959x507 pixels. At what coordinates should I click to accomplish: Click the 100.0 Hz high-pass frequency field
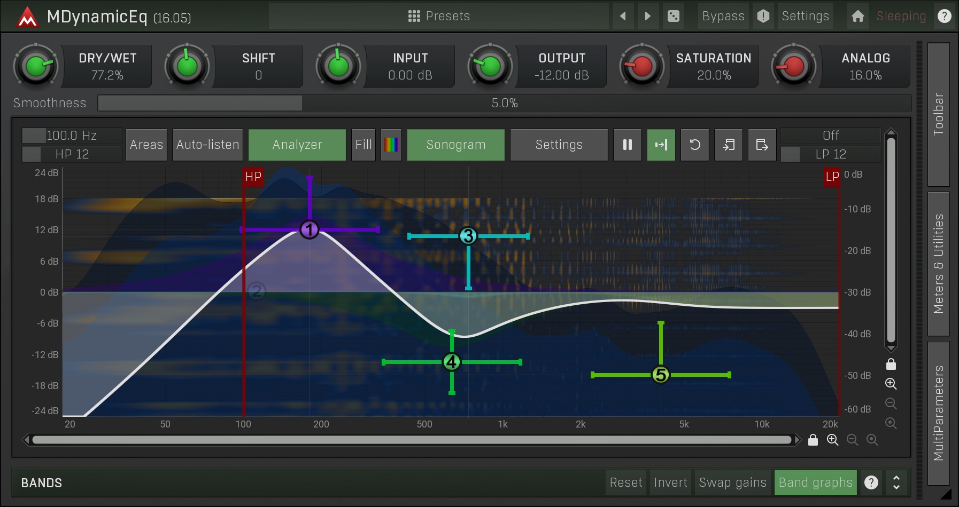72,136
